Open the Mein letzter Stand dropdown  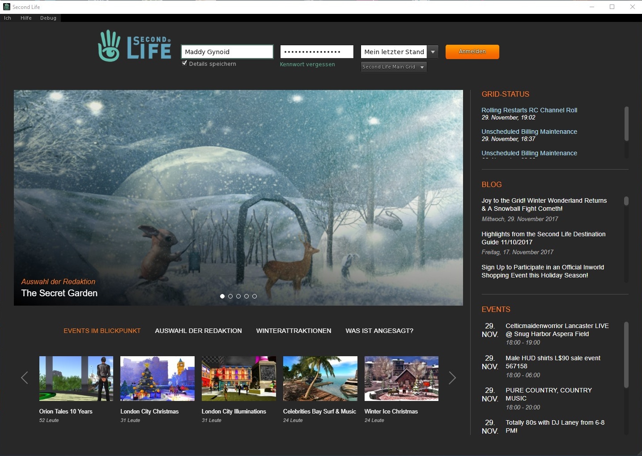click(433, 51)
